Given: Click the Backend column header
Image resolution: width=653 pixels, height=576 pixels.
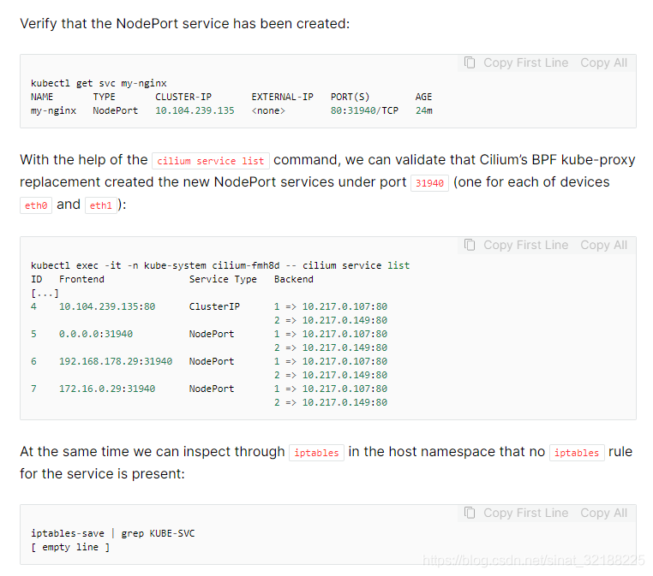Looking at the screenshot, I should pos(294,279).
